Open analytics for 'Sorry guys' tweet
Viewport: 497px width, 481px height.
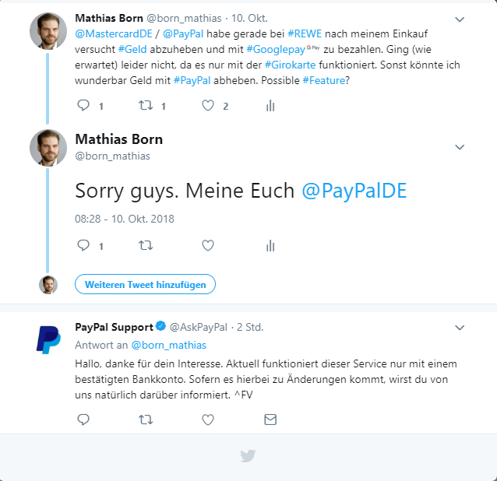pos(270,245)
